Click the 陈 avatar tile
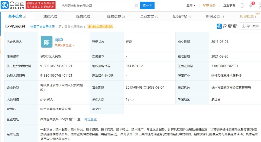The width and height of the screenshot is (261, 142). (x=46, y=42)
